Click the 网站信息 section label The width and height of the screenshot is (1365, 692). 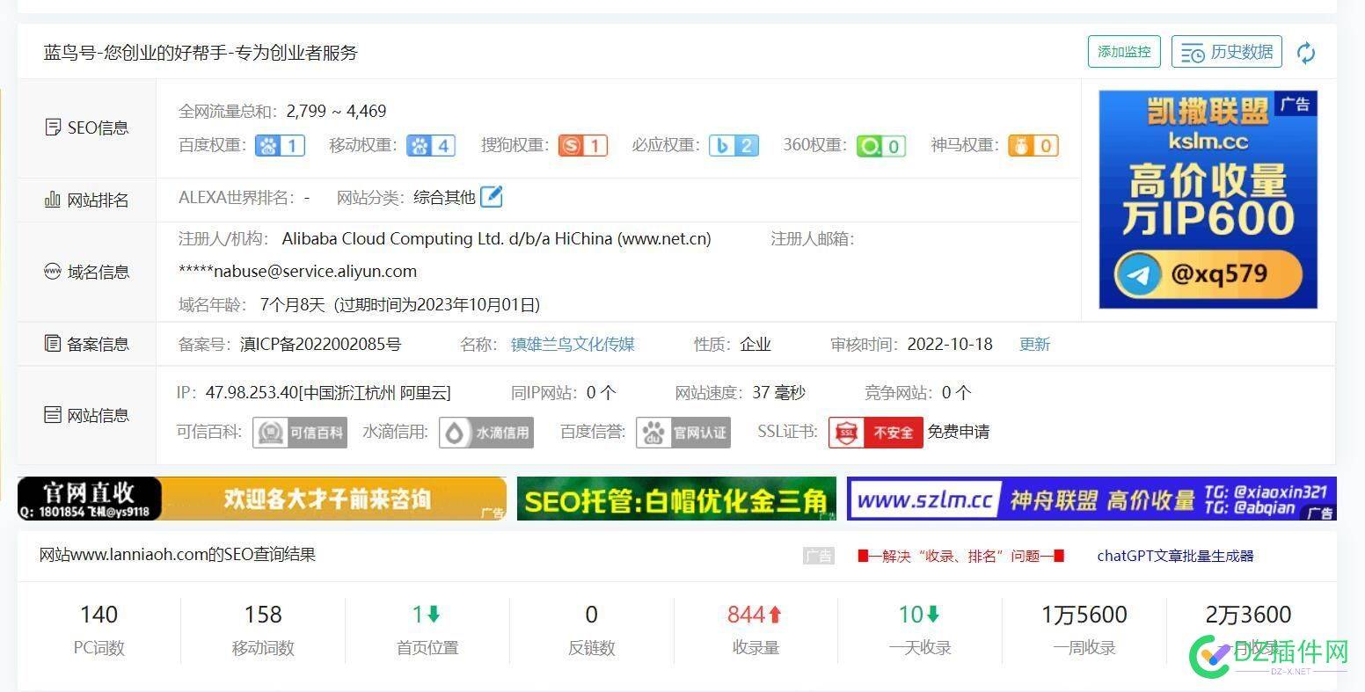coord(87,415)
